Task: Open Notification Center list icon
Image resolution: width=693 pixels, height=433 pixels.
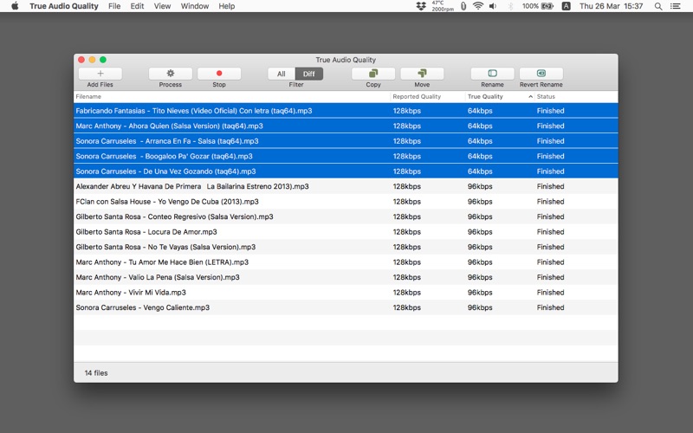Action: coord(676,6)
